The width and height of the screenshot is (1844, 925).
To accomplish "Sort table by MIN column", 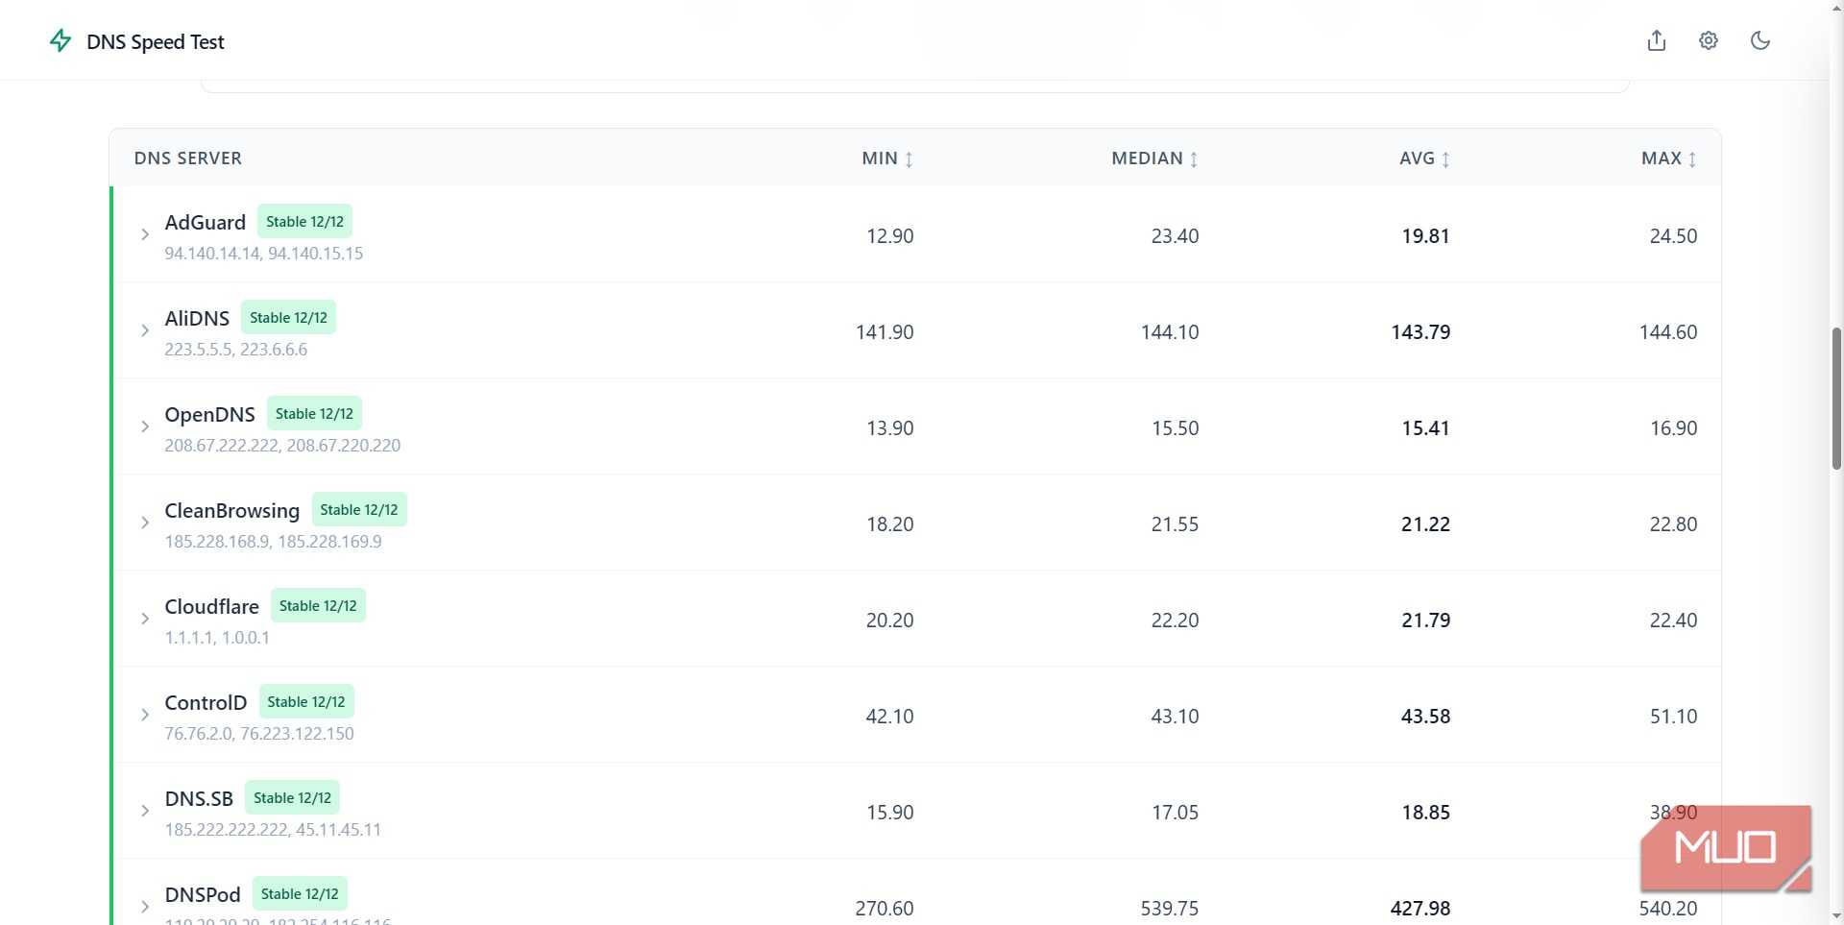I will (x=887, y=158).
